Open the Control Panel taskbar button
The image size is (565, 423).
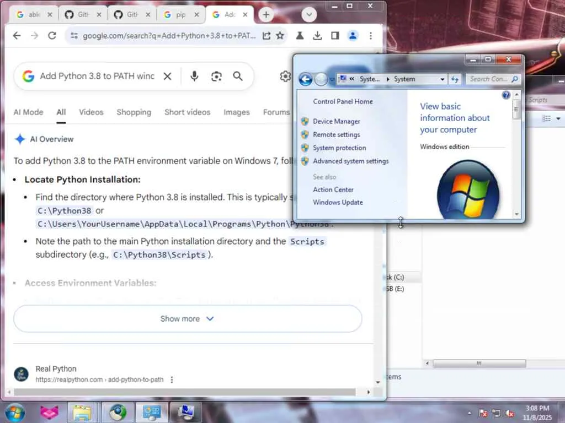[152, 413]
